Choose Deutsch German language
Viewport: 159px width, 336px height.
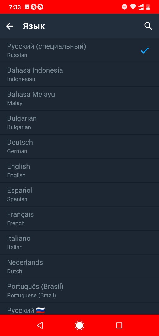(x=79, y=146)
